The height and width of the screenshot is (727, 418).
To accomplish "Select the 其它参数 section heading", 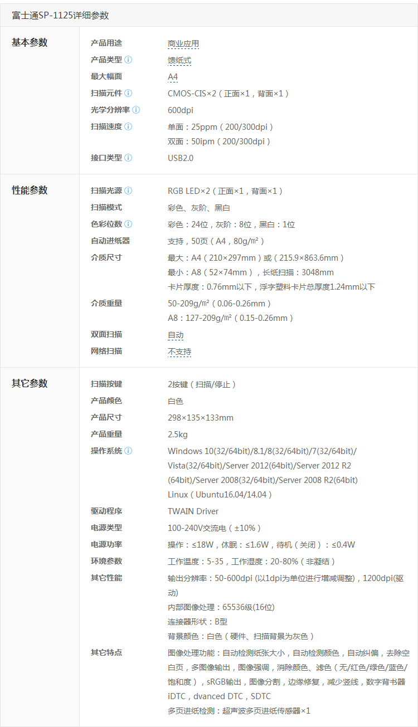I will (x=30, y=383).
